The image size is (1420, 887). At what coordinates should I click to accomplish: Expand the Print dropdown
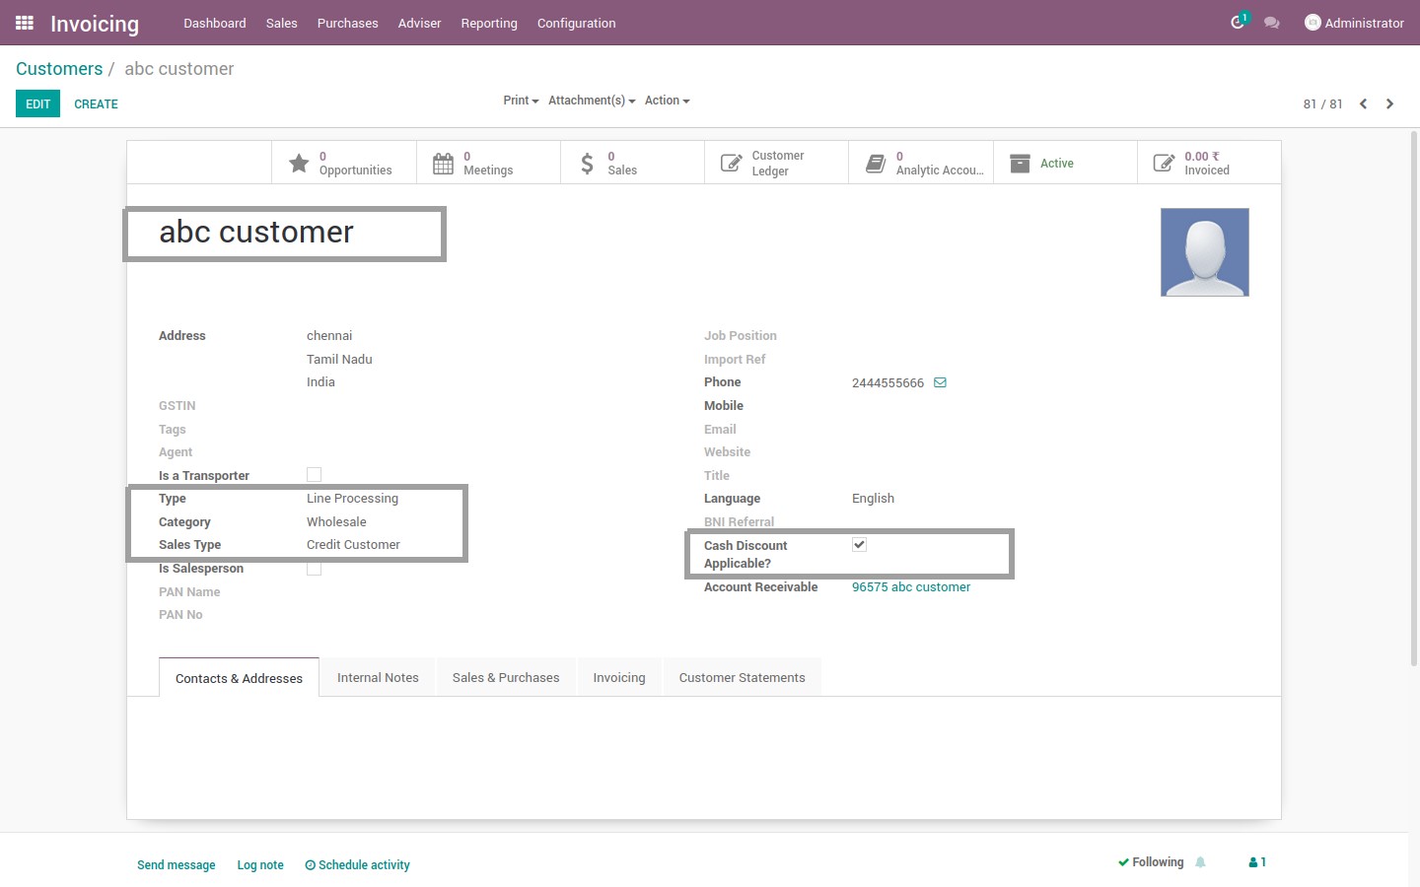(521, 101)
